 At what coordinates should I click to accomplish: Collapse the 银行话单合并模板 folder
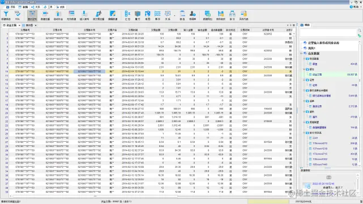(x=304, y=90)
